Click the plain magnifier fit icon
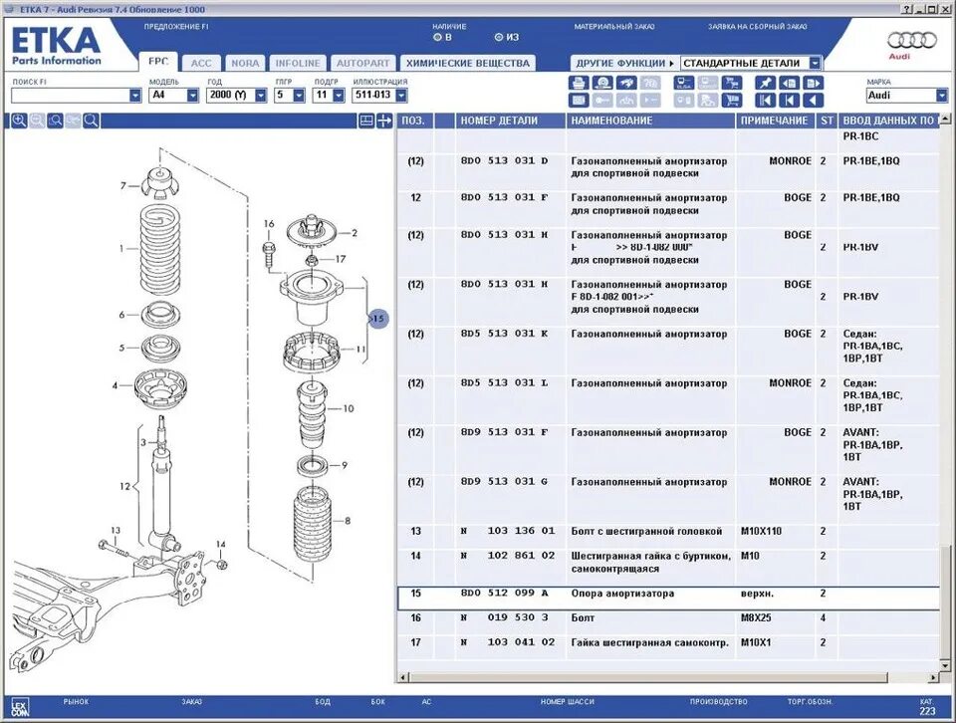 coord(91,120)
